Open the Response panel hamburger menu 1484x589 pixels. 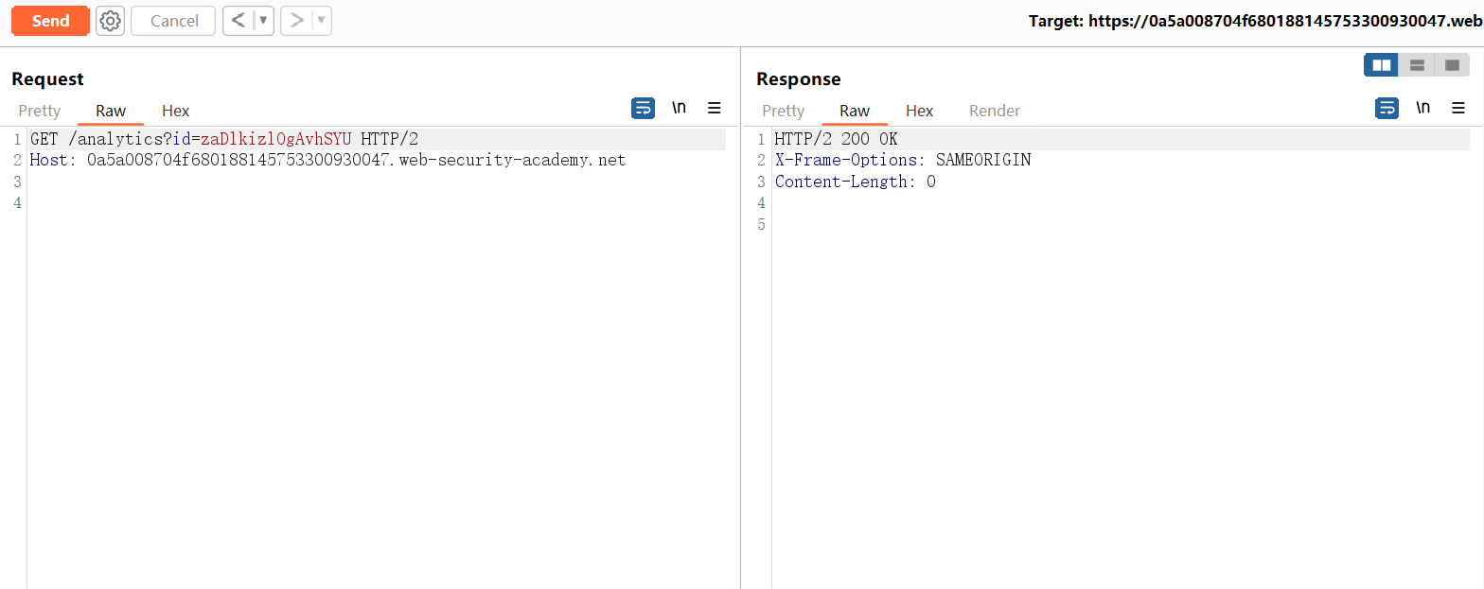pos(1458,108)
